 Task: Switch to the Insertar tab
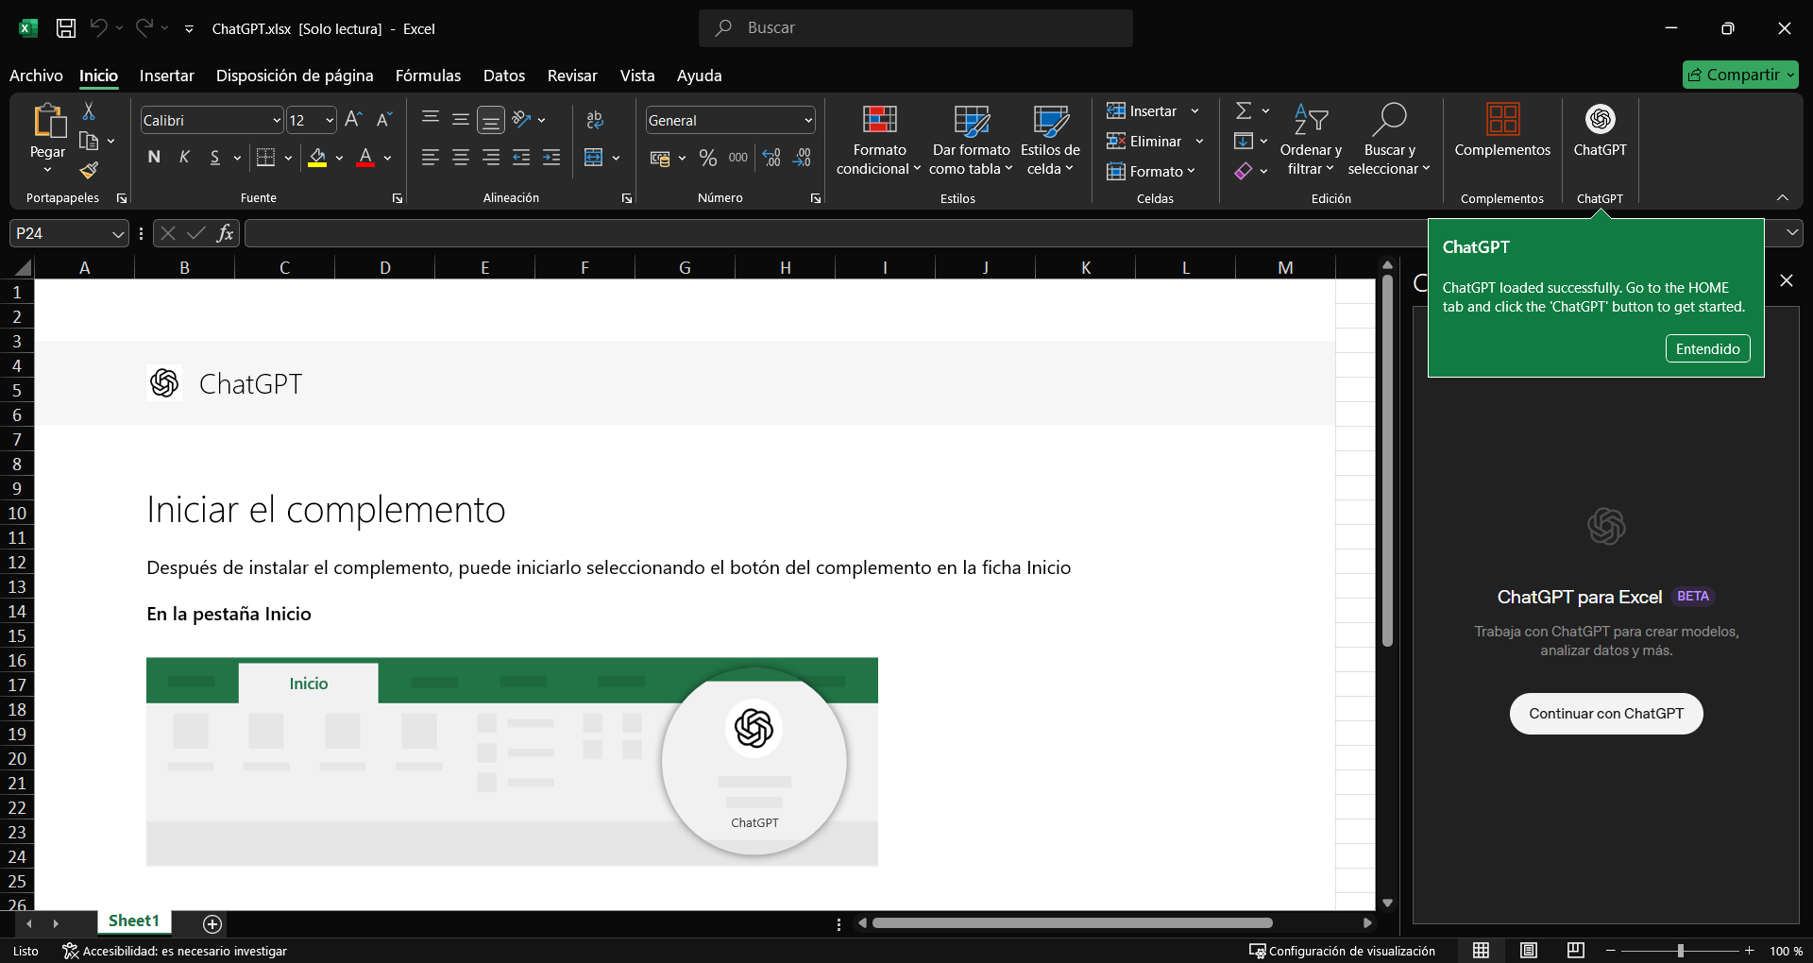click(x=167, y=76)
